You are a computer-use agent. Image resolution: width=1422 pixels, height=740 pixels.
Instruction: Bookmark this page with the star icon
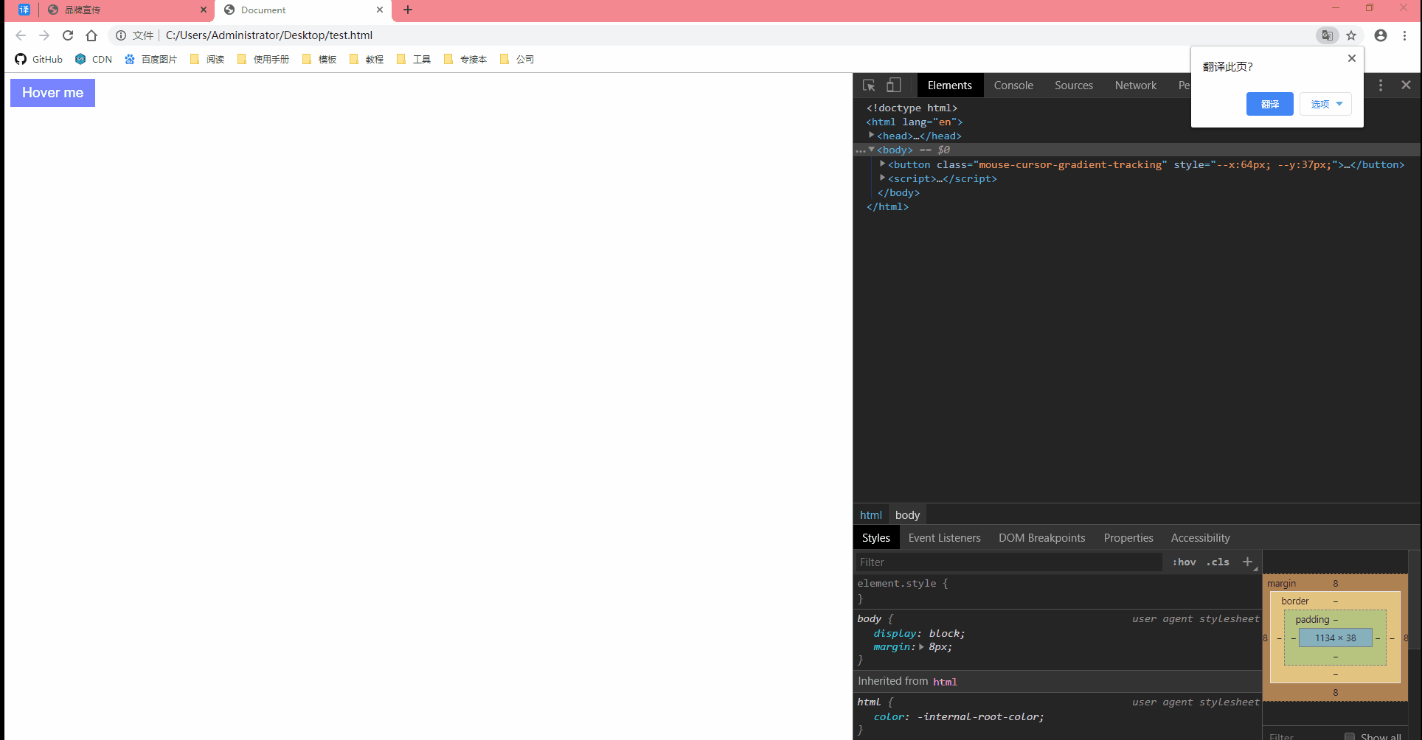[x=1351, y=35]
